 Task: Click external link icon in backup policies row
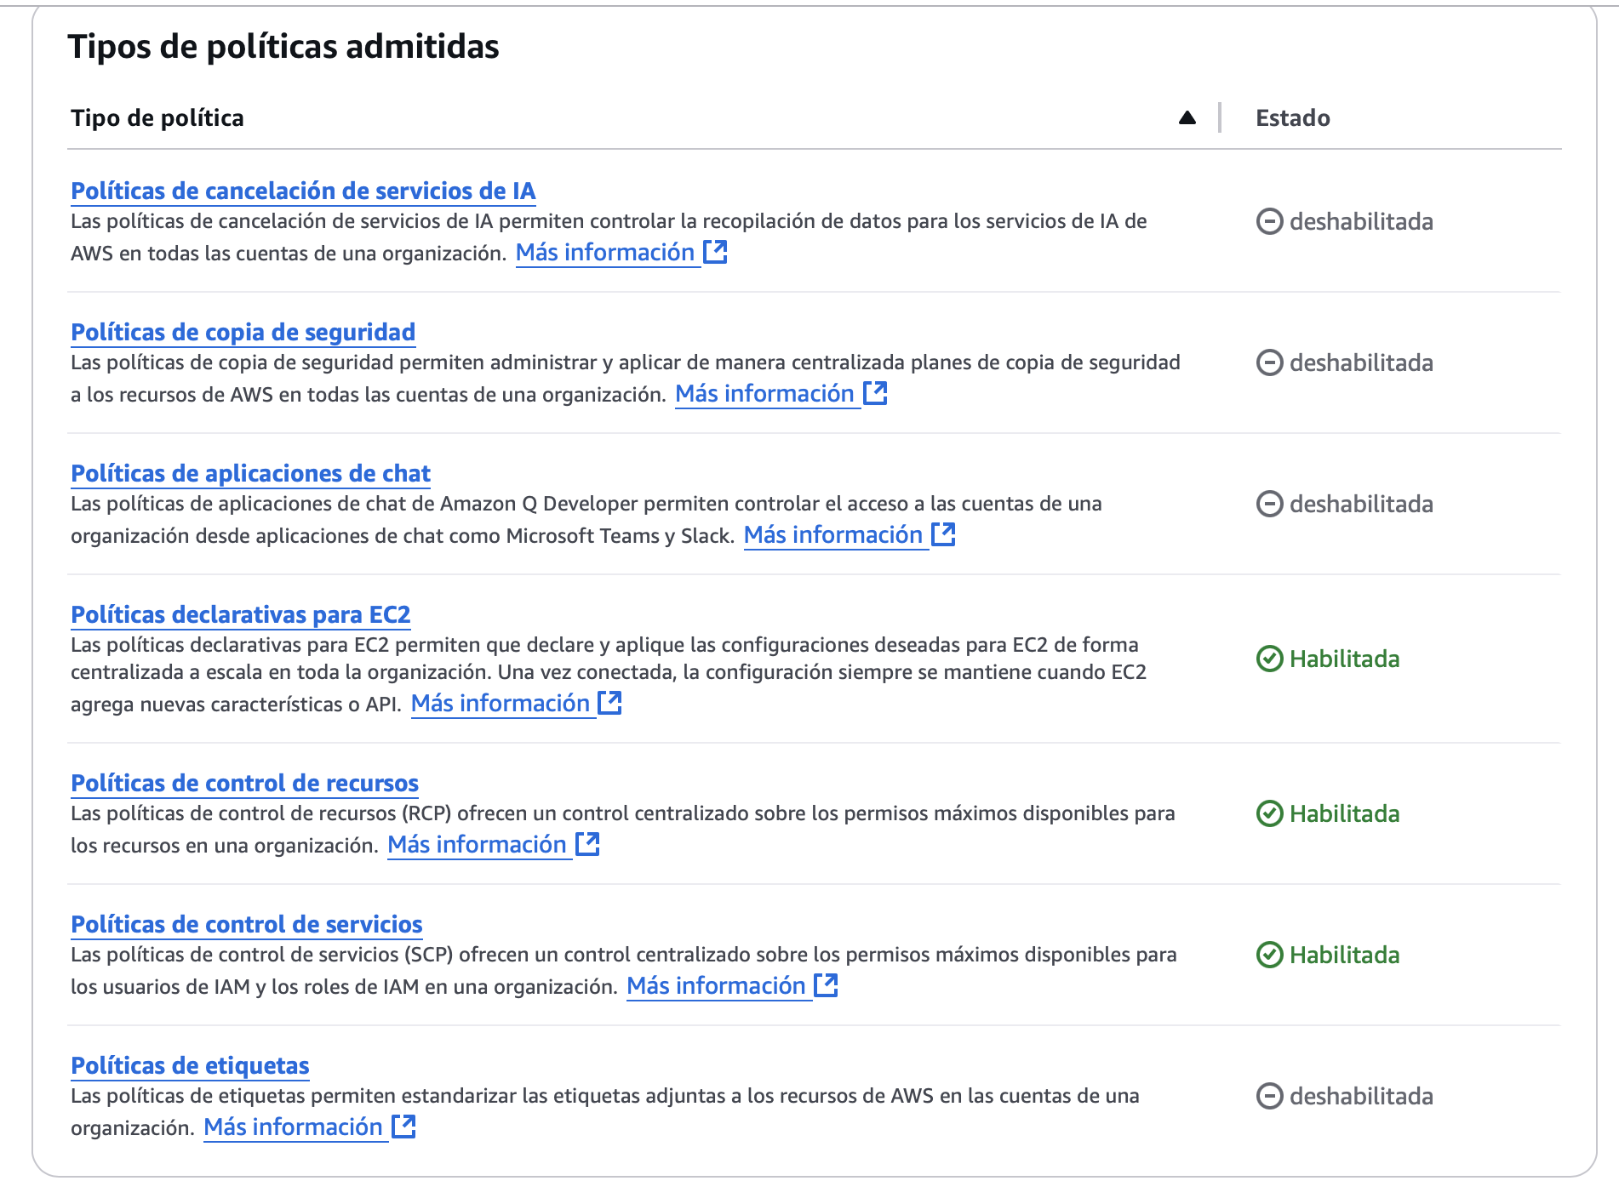(x=875, y=393)
